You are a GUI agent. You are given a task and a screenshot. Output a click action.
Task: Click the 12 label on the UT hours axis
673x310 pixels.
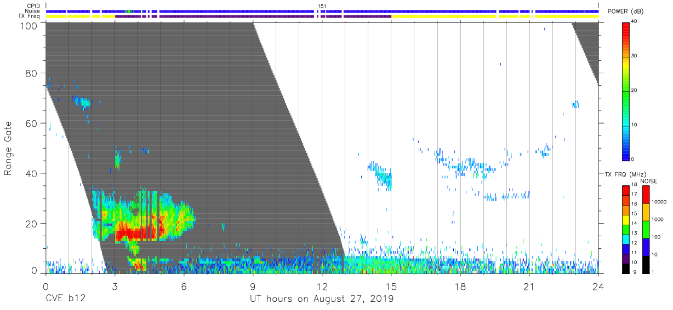(322, 285)
